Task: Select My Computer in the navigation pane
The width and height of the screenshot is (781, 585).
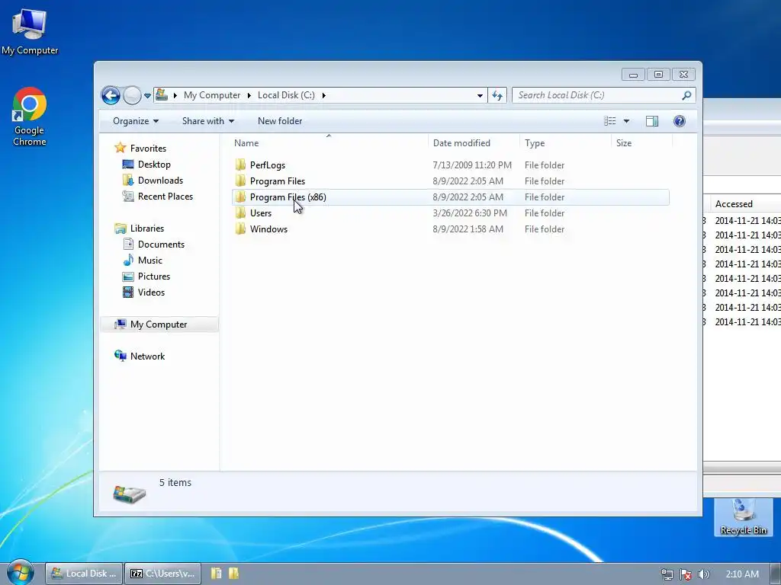Action: (x=159, y=324)
